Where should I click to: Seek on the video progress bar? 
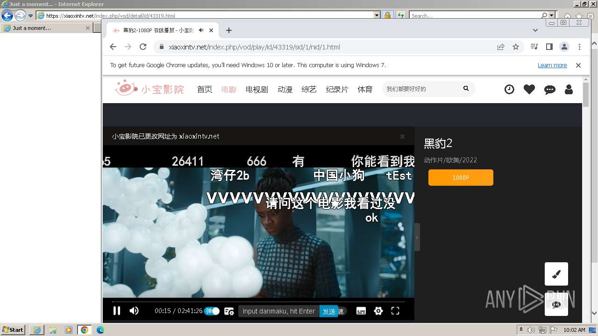[x=258, y=301]
